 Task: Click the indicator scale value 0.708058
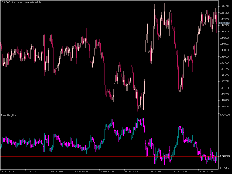click(x=225, y=115)
